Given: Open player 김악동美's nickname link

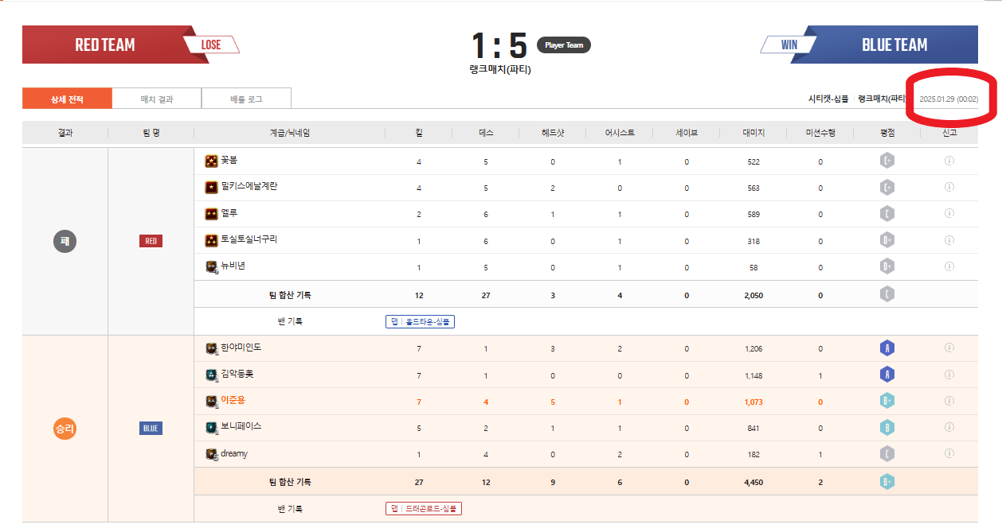Looking at the screenshot, I should 237,374.
